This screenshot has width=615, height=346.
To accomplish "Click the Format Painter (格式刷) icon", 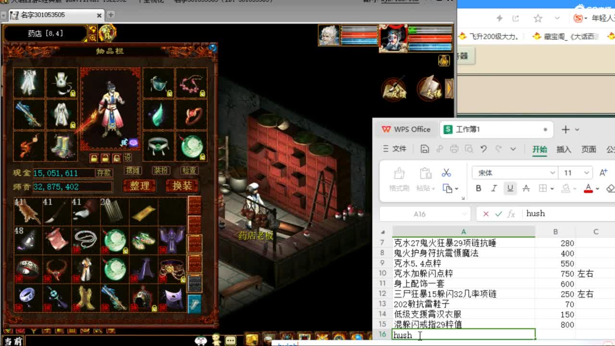I will point(399,179).
